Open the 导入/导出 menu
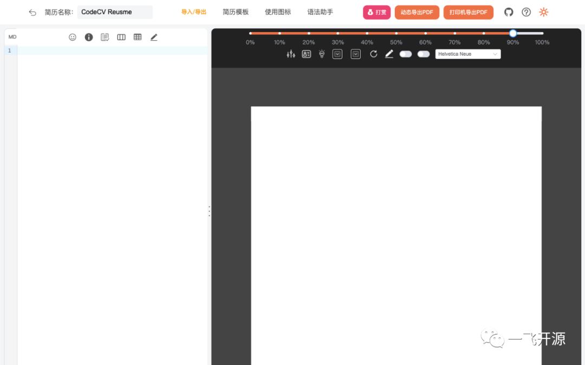 (193, 12)
